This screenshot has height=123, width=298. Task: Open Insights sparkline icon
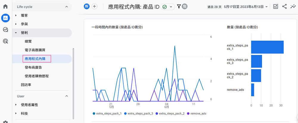click(293, 7)
